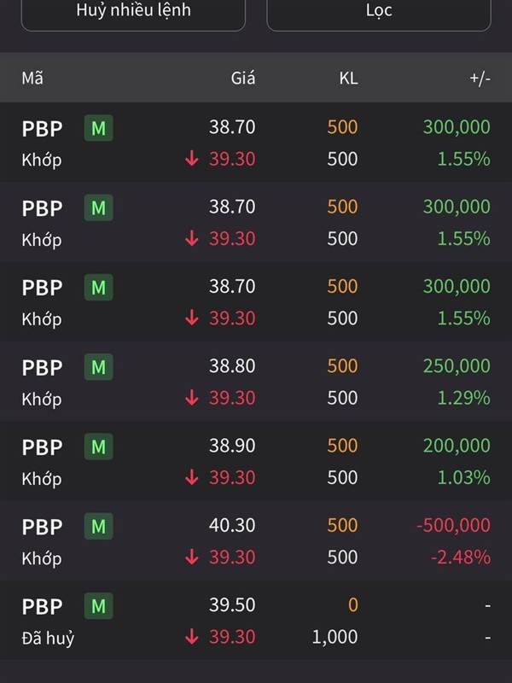Click the red down arrow in the 250,000 row
Viewport: 512px width, 683px height.
coord(192,398)
